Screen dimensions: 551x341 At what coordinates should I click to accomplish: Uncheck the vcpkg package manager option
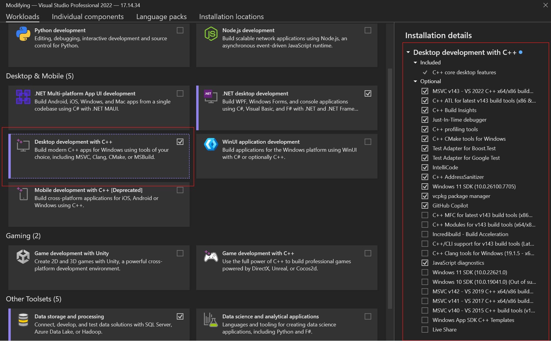(x=425, y=196)
